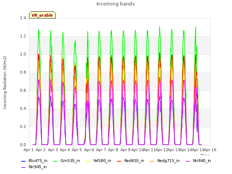This screenshot has height=174, width=232.
Task: Click the Apr 7 x-axis tick label
Action: point(101,150)
